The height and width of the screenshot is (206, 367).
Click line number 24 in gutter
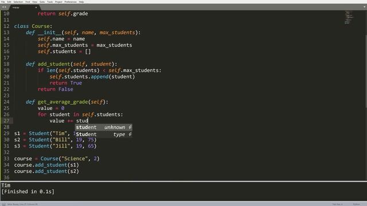(6, 102)
